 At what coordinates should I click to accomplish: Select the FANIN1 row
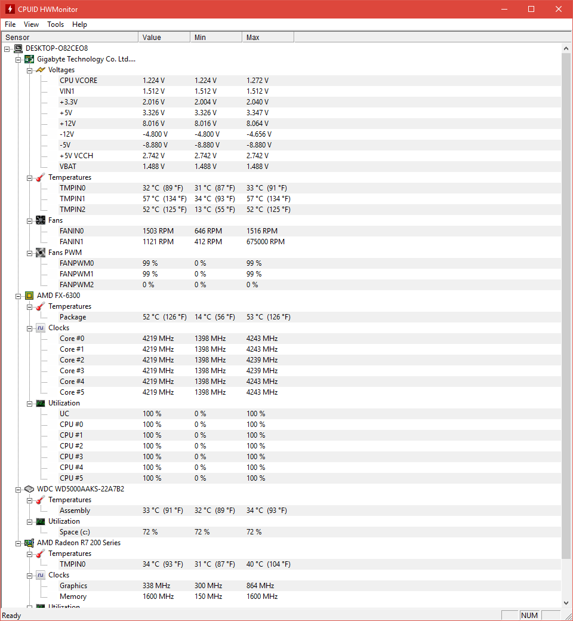(310, 242)
